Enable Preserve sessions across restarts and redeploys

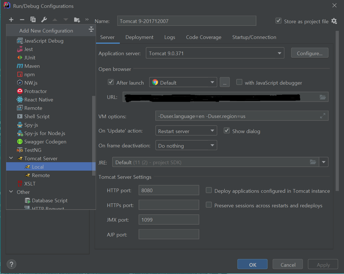pos(209,205)
